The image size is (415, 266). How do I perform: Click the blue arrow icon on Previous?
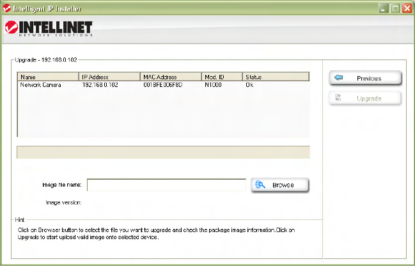point(338,77)
